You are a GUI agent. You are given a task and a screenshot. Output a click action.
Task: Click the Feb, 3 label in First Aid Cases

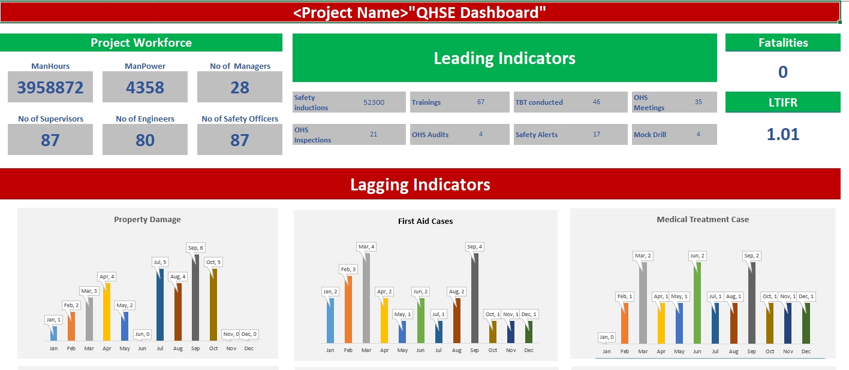tap(349, 269)
